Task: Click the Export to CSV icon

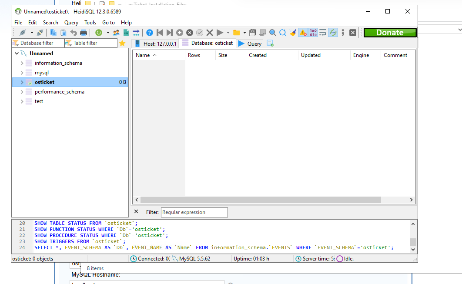Action: tap(126, 33)
